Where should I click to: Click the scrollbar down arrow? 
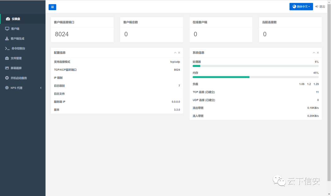point(329,194)
